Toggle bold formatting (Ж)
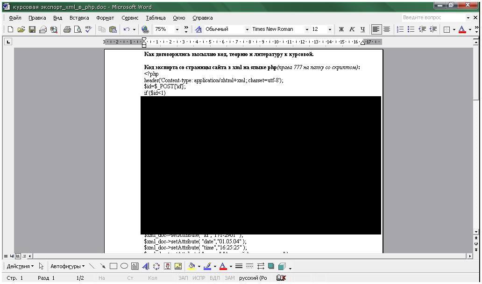 tap(341, 29)
